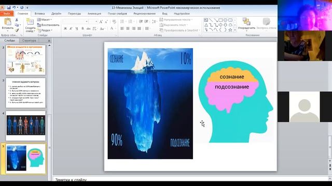Switch to the Вставка ribbon tab
The image size is (332, 186).
[39, 13]
